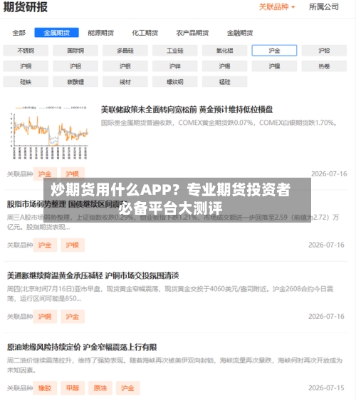This screenshot has width=356, height=401.
Task: Click summary starting 周四(北京时间7月16日)
Action: (x=170, y=294)
